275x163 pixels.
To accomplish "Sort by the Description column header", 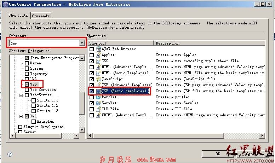I will coord(210,43).
